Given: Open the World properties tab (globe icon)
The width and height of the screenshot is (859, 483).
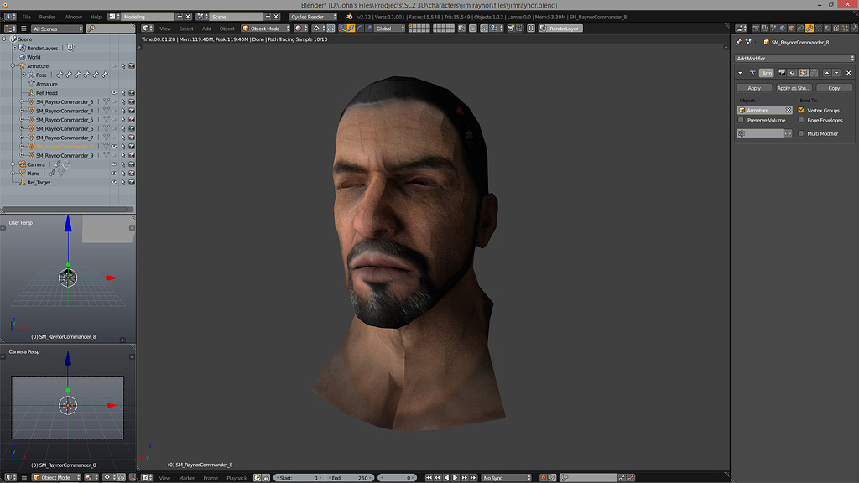Looking at the screenshot, I should coord(783,28).
